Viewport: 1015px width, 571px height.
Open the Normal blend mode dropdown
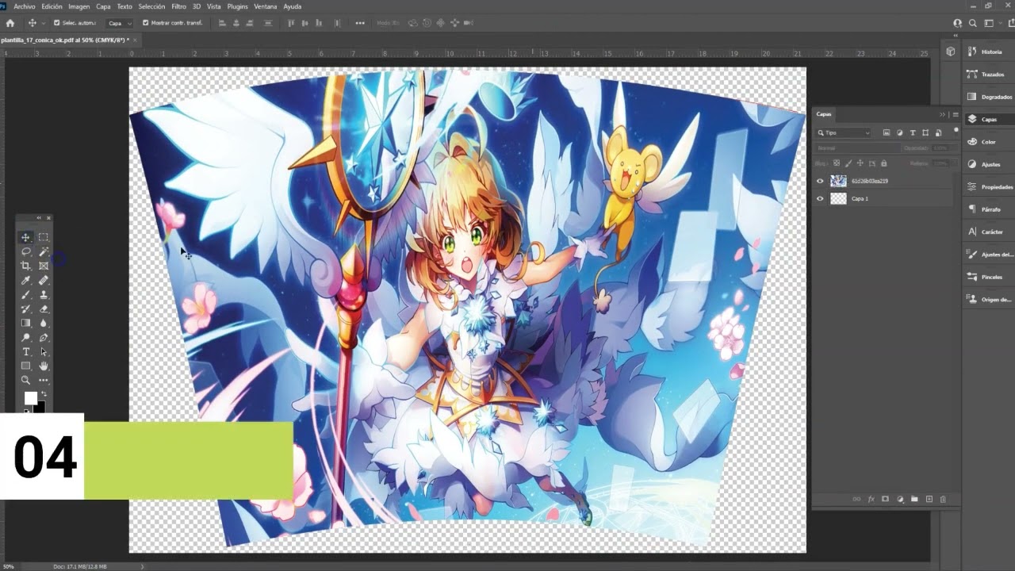[858, 148]
